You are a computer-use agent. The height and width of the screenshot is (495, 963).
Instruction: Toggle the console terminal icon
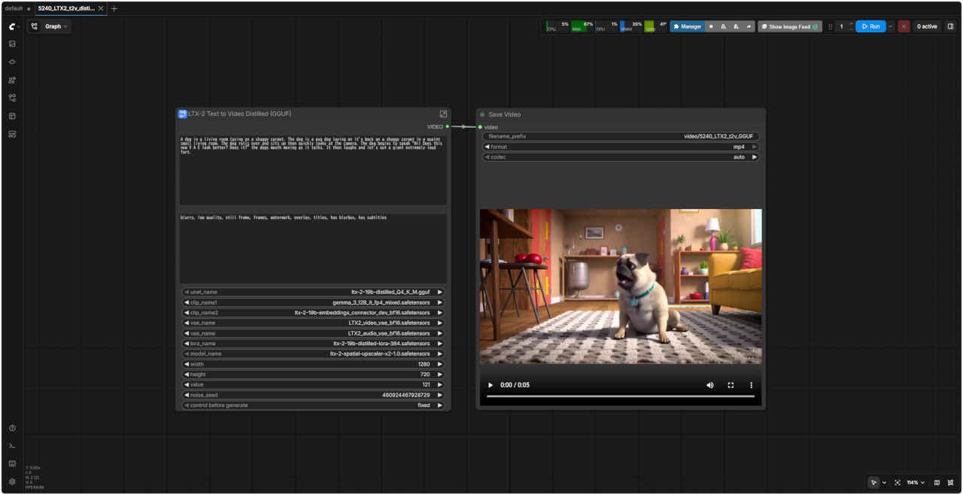(12, 446)
